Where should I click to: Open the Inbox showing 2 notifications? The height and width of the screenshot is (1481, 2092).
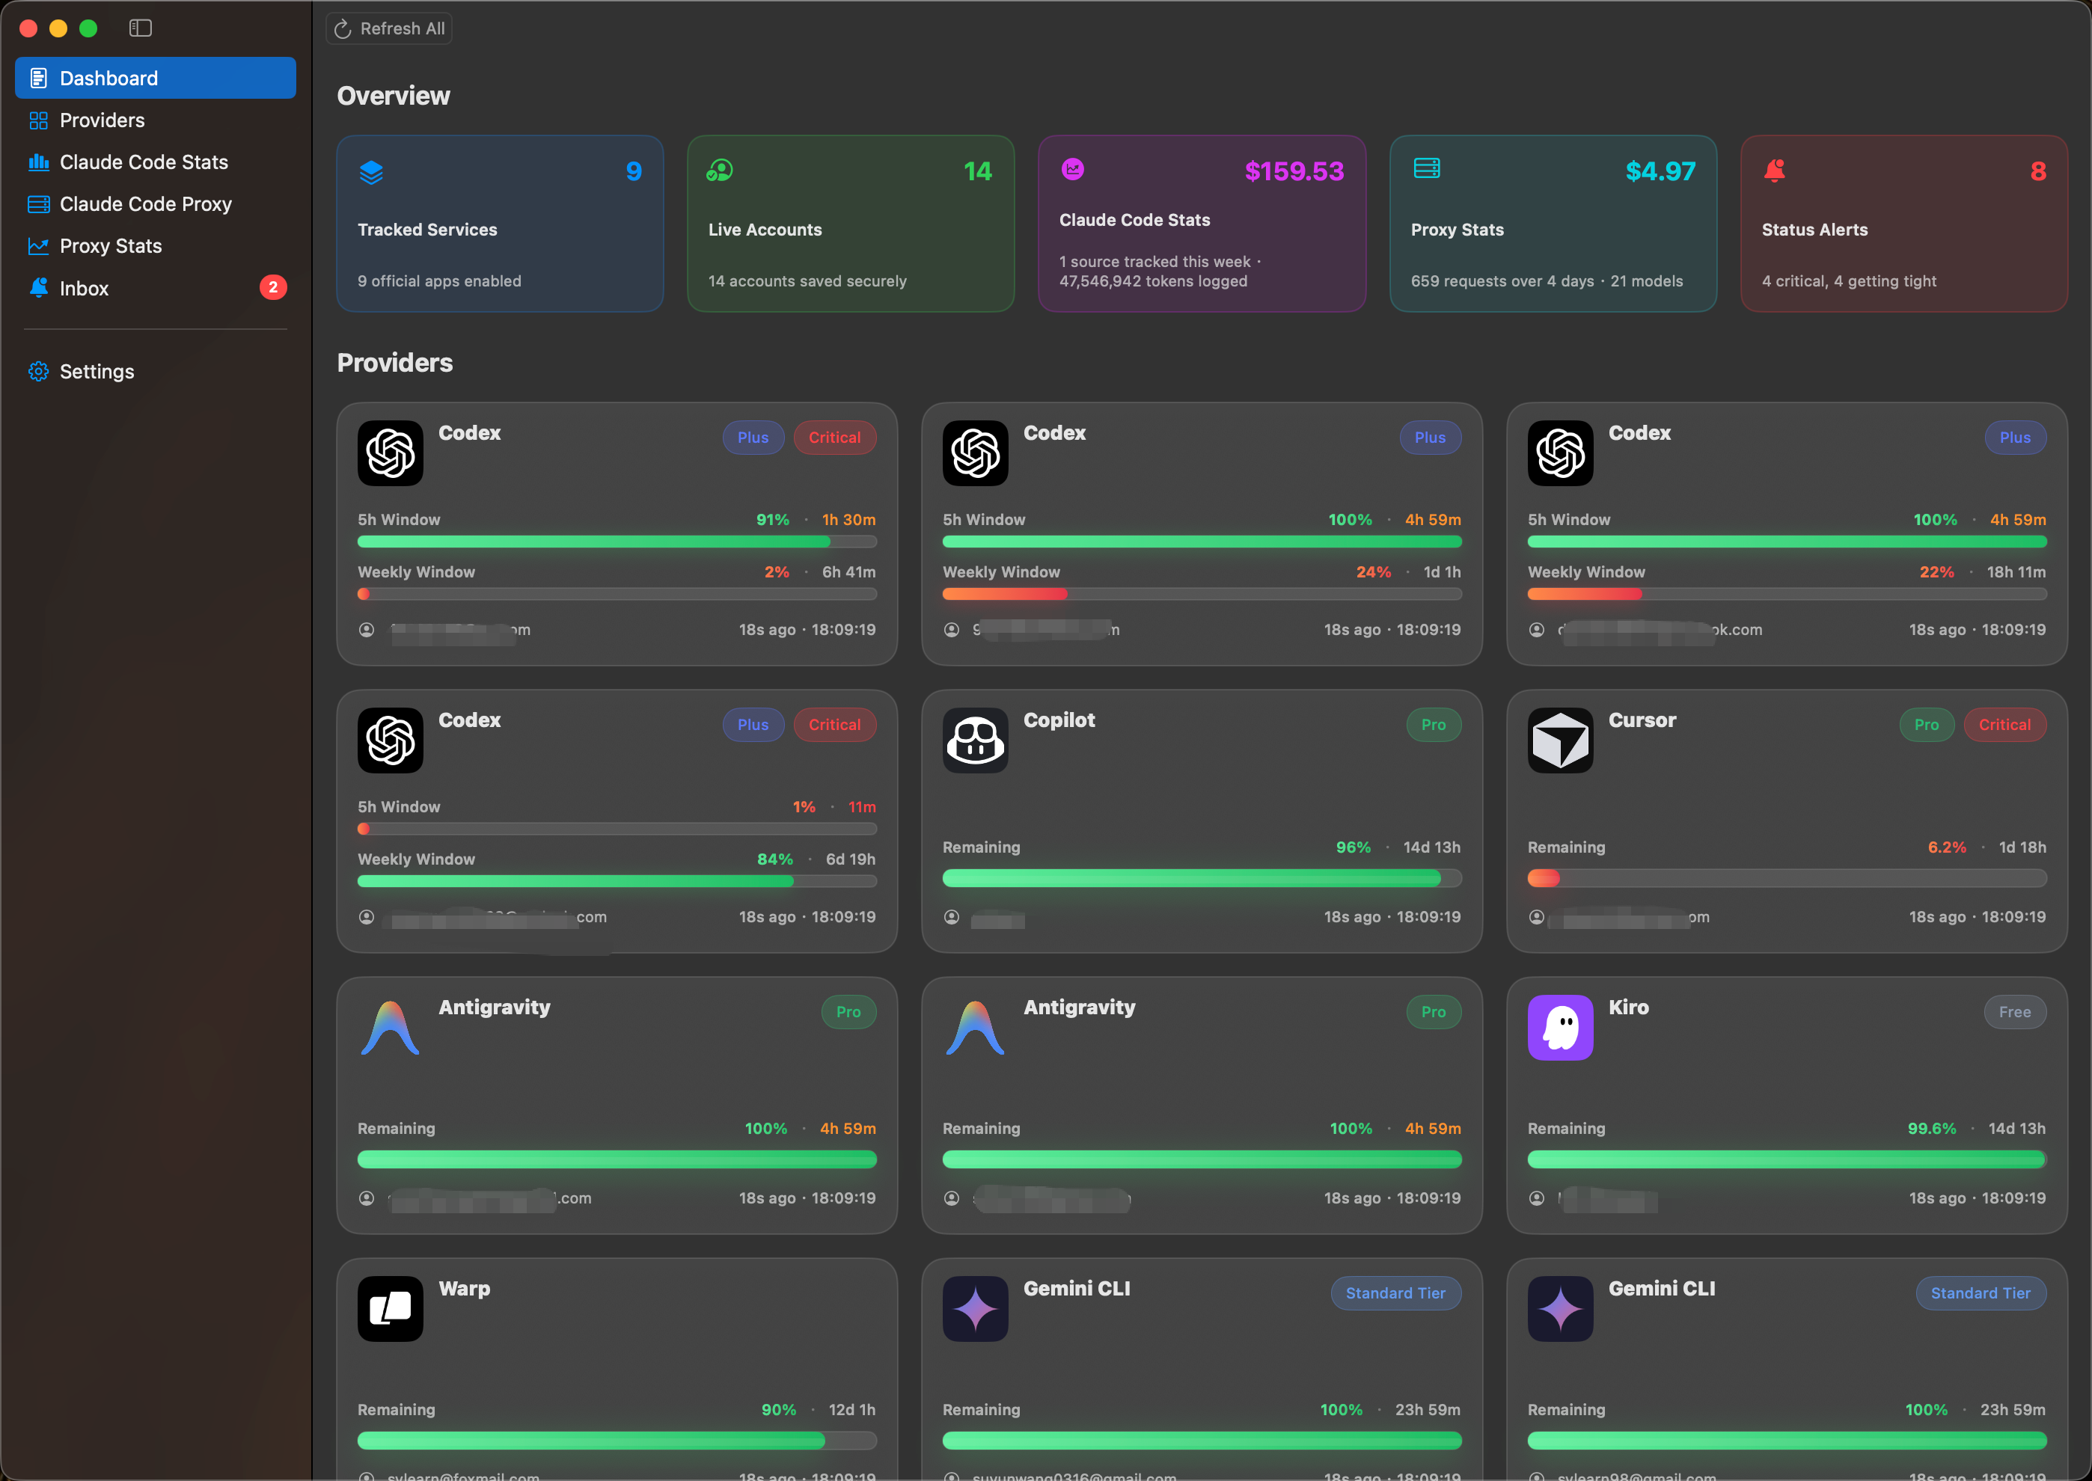(84, 288)
